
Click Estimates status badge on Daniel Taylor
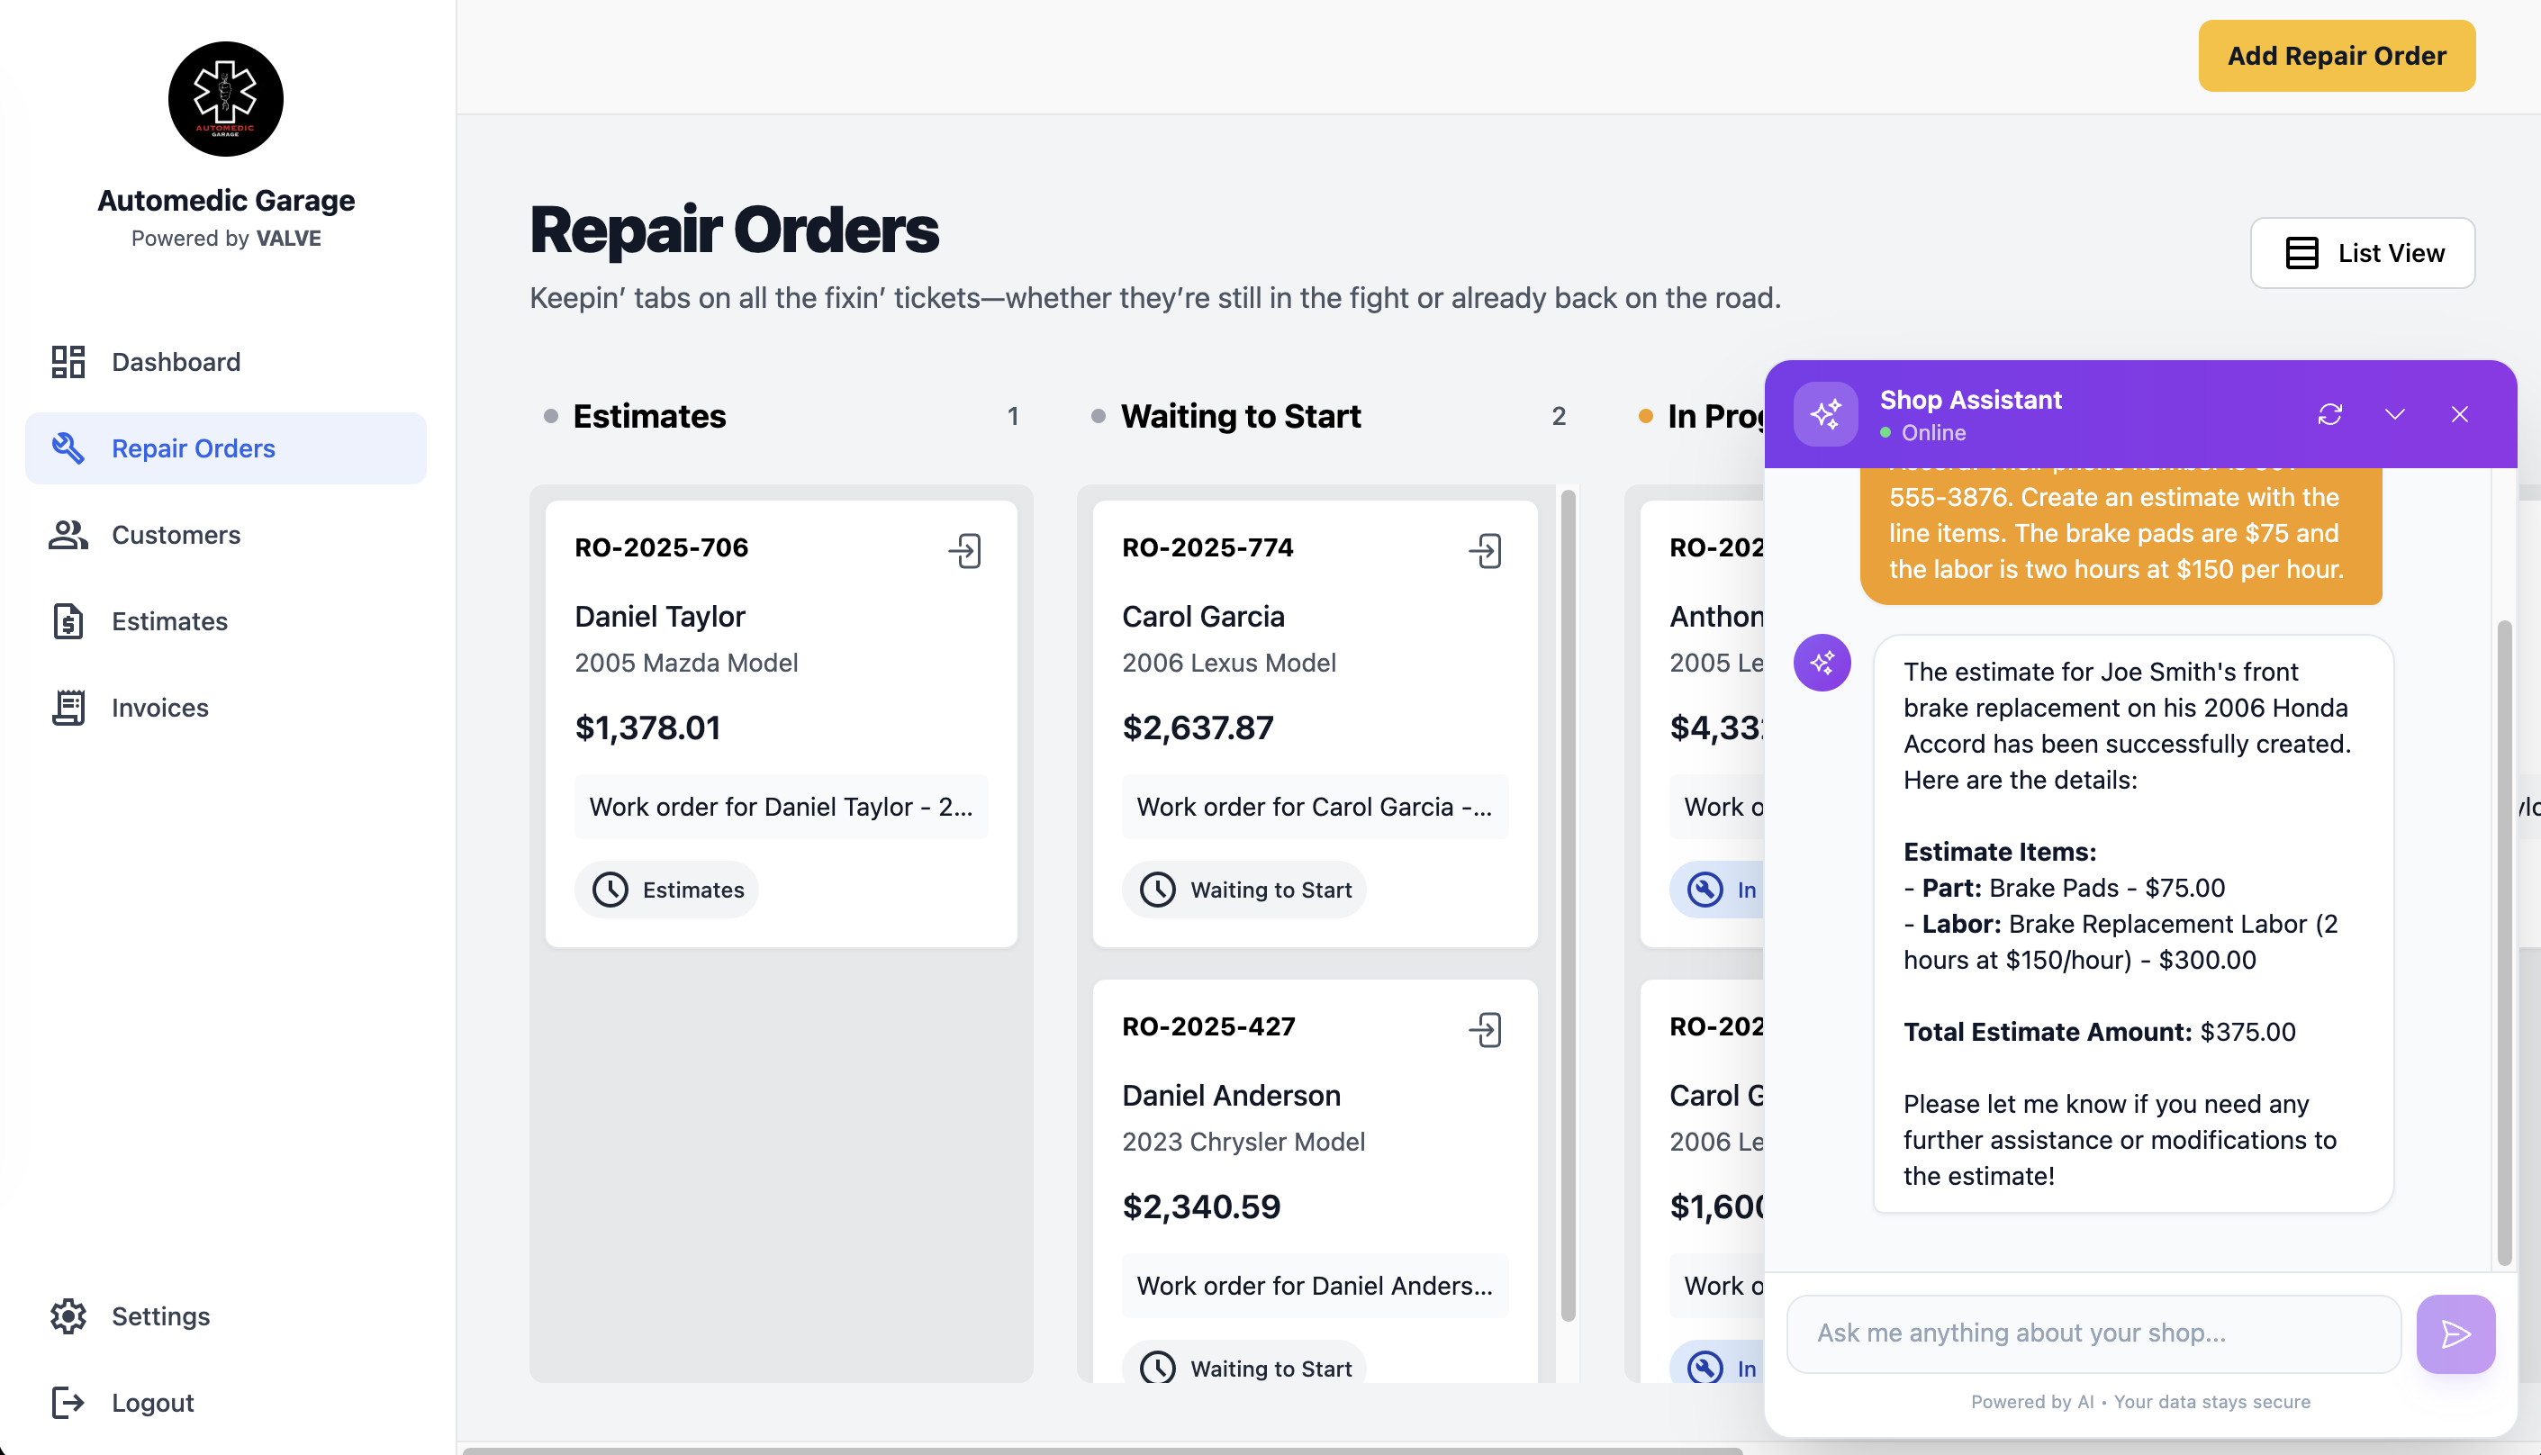click(x=667, y=890)
